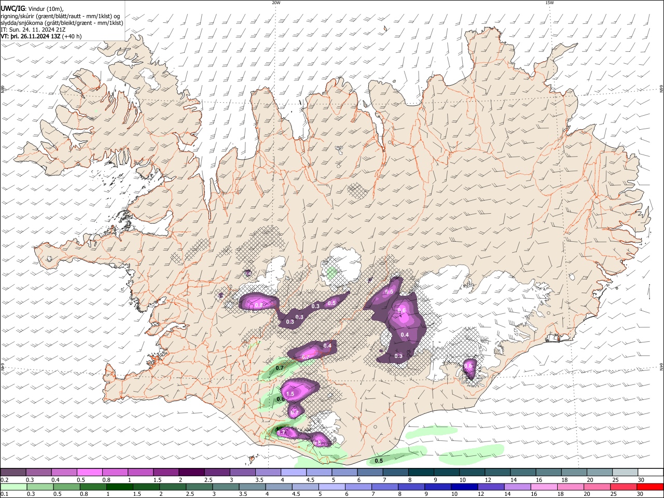Click the 0.4 value in the large eastern snow area

(405, 335)
